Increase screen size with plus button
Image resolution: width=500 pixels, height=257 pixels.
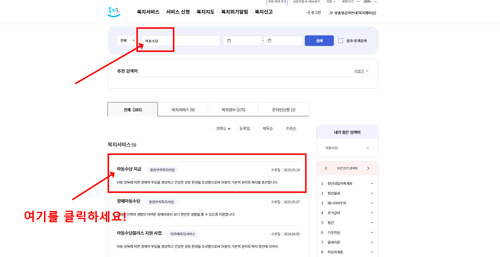(376, 1)
